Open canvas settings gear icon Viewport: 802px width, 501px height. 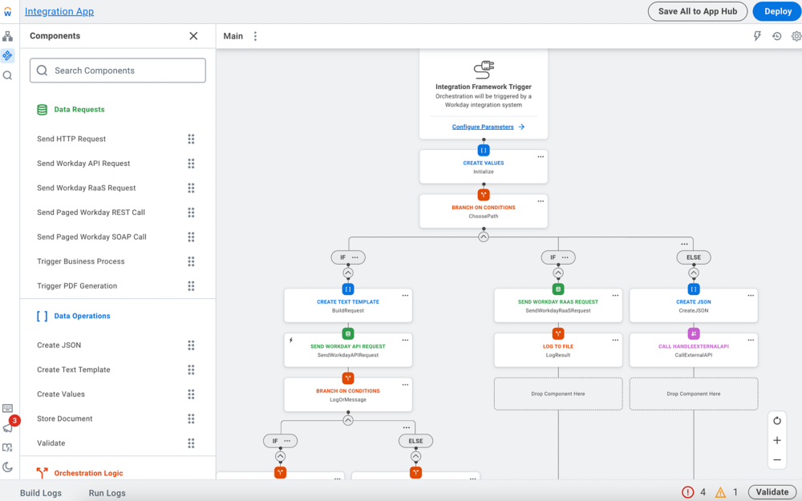coord(796,36)
